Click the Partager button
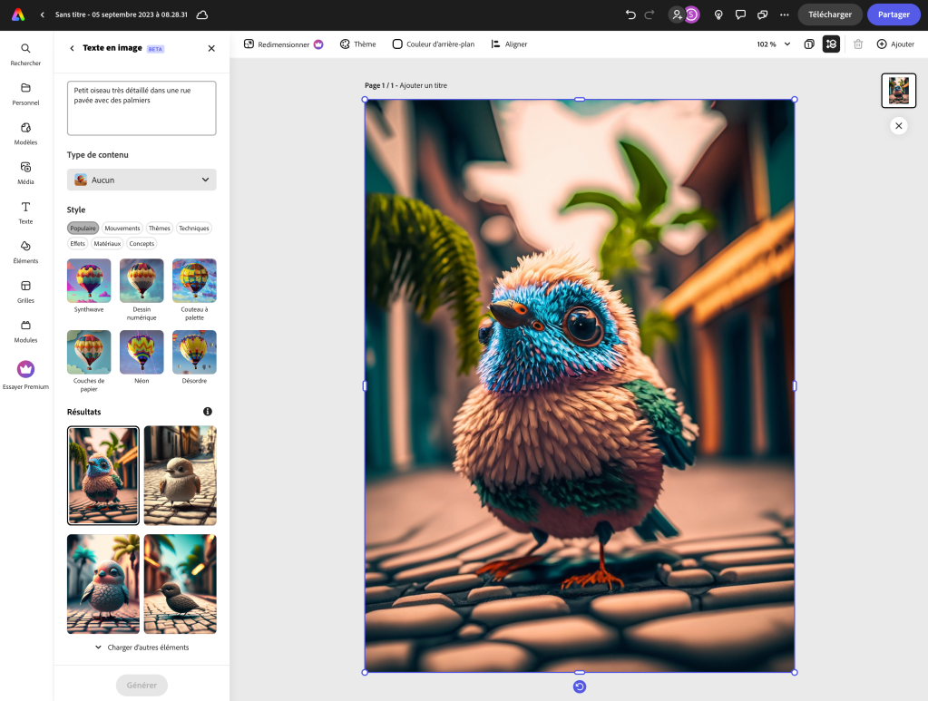The width and height of the screenshot is (928, 701). [x=893, y=15]
